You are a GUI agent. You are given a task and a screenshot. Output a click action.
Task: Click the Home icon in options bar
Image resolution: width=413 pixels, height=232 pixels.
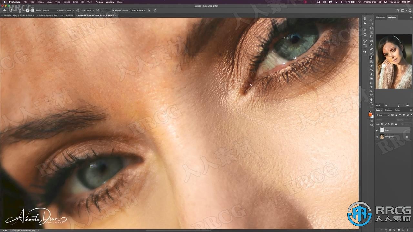[x=5, y=10]
